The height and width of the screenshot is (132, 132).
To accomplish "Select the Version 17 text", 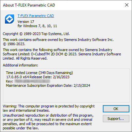I will click(26, 22).
